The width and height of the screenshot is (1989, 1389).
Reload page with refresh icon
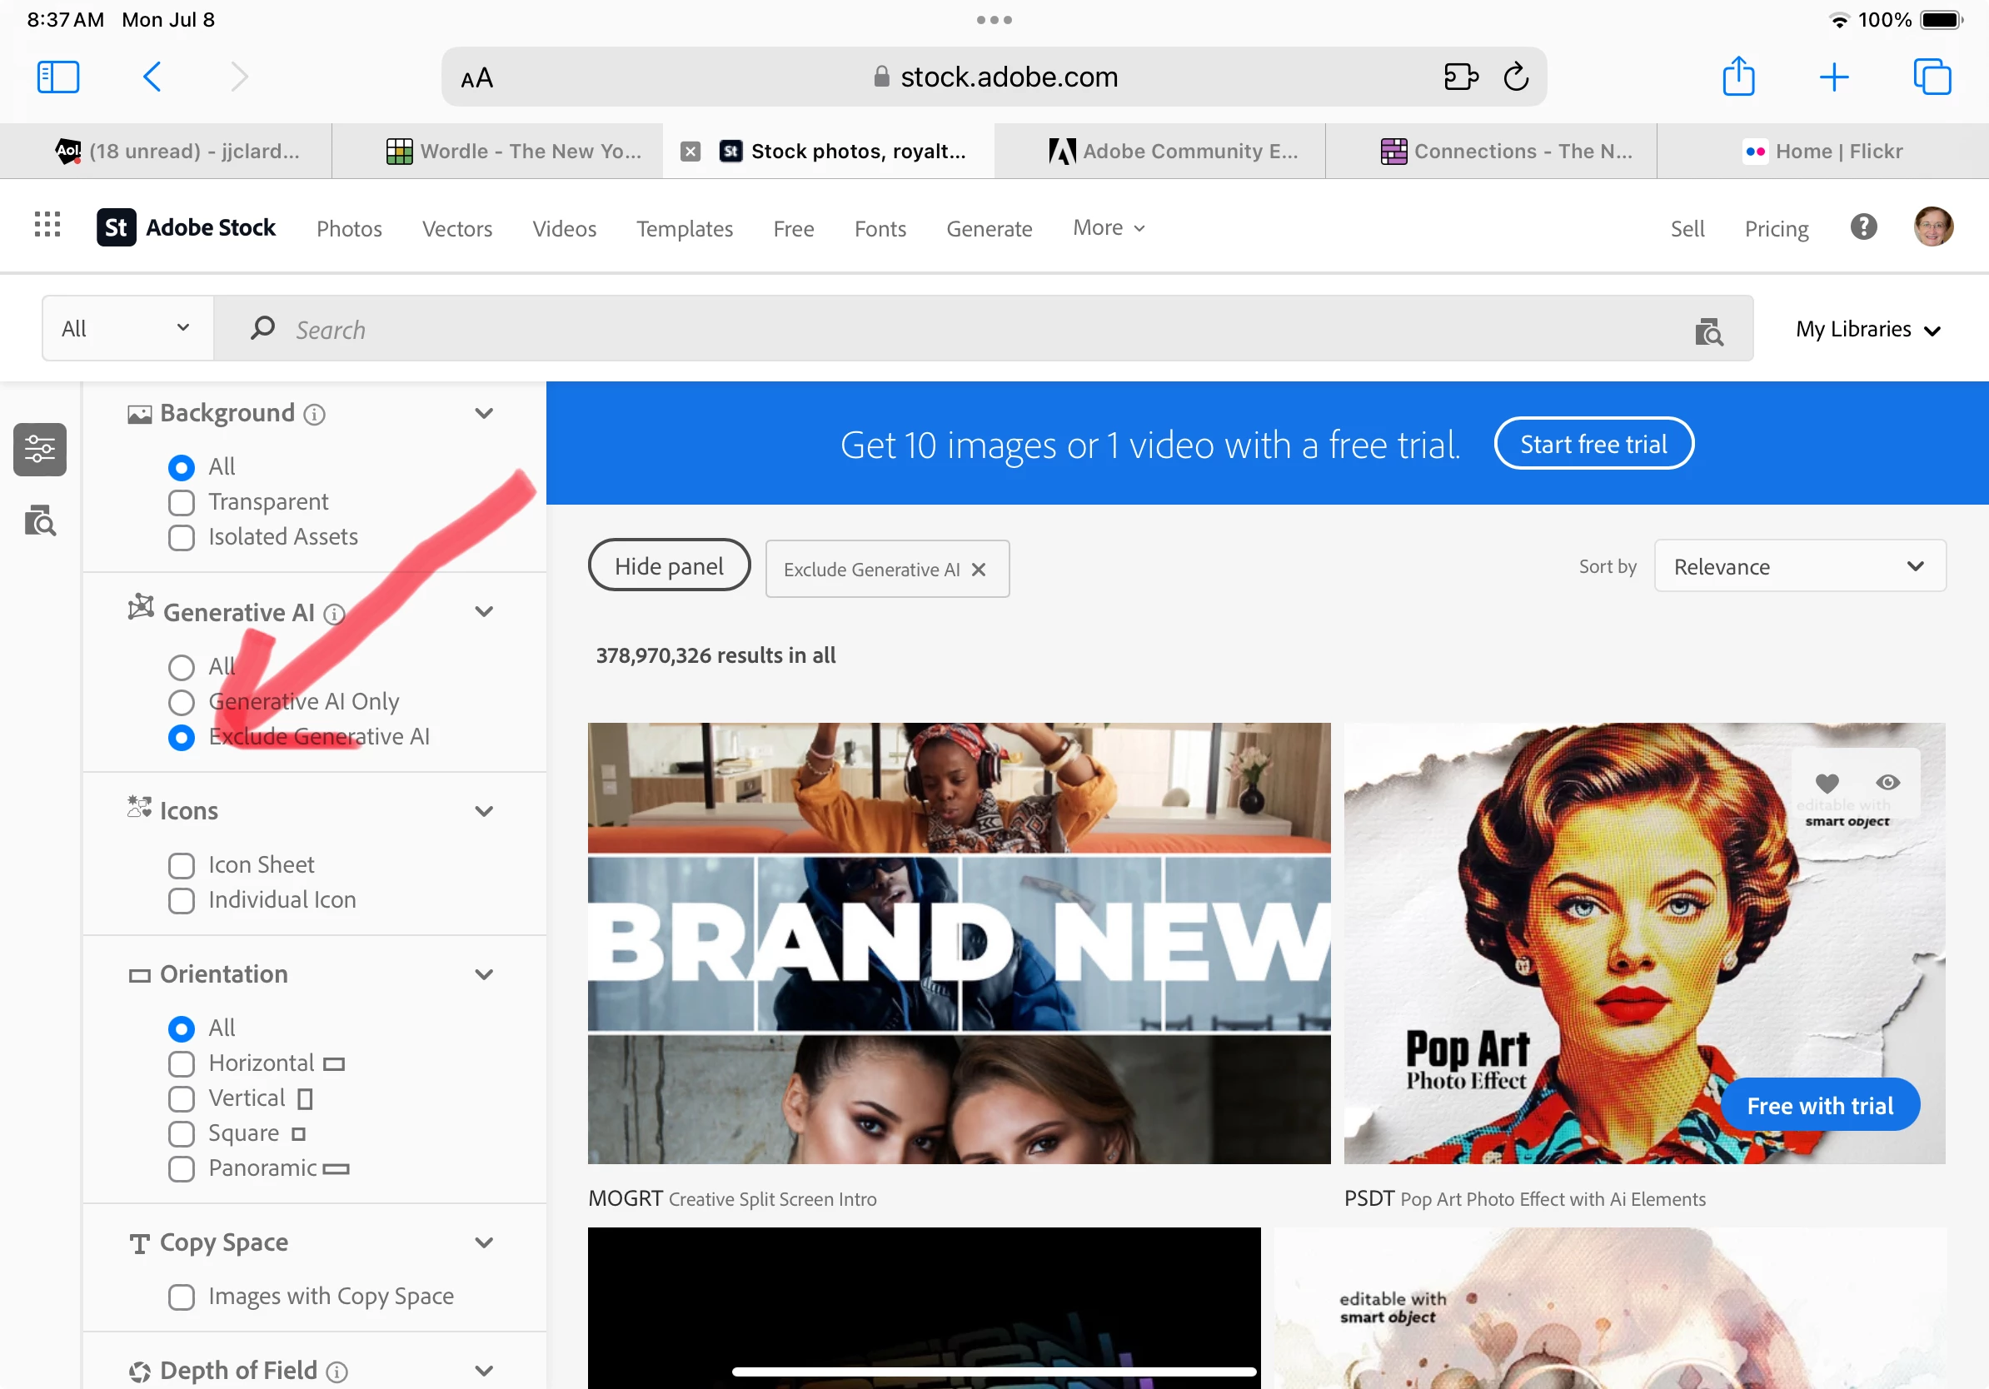(1516, 77)
